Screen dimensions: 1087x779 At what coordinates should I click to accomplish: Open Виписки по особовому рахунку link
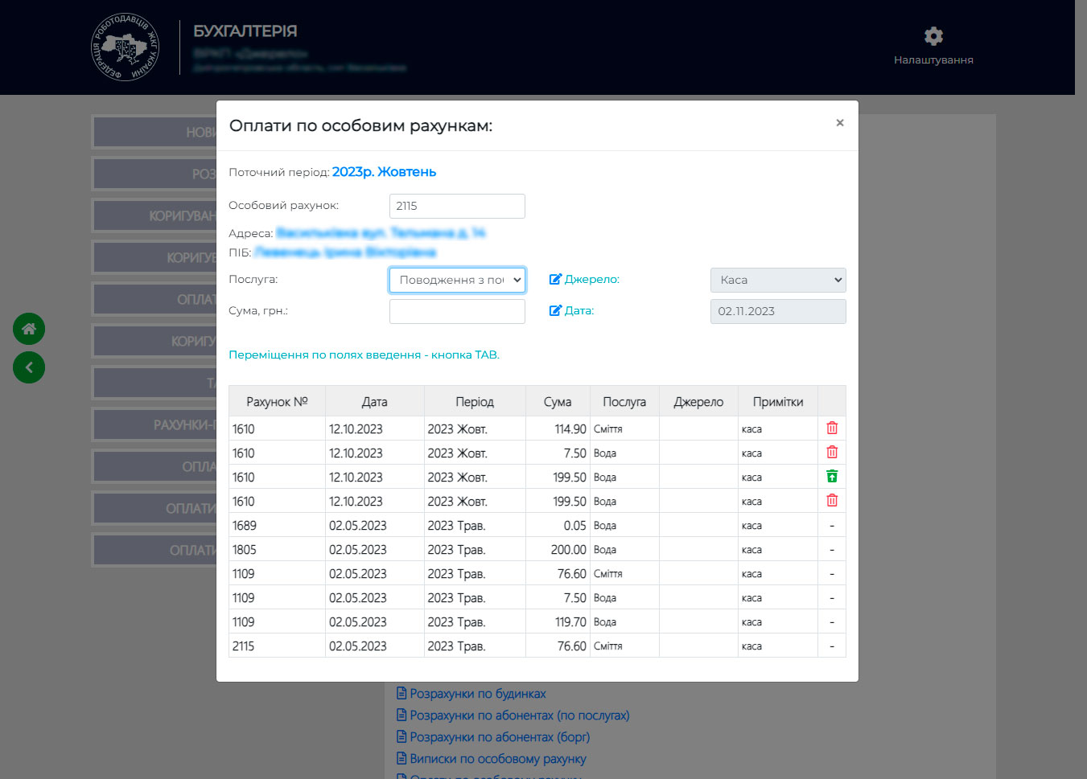point(497,759)
